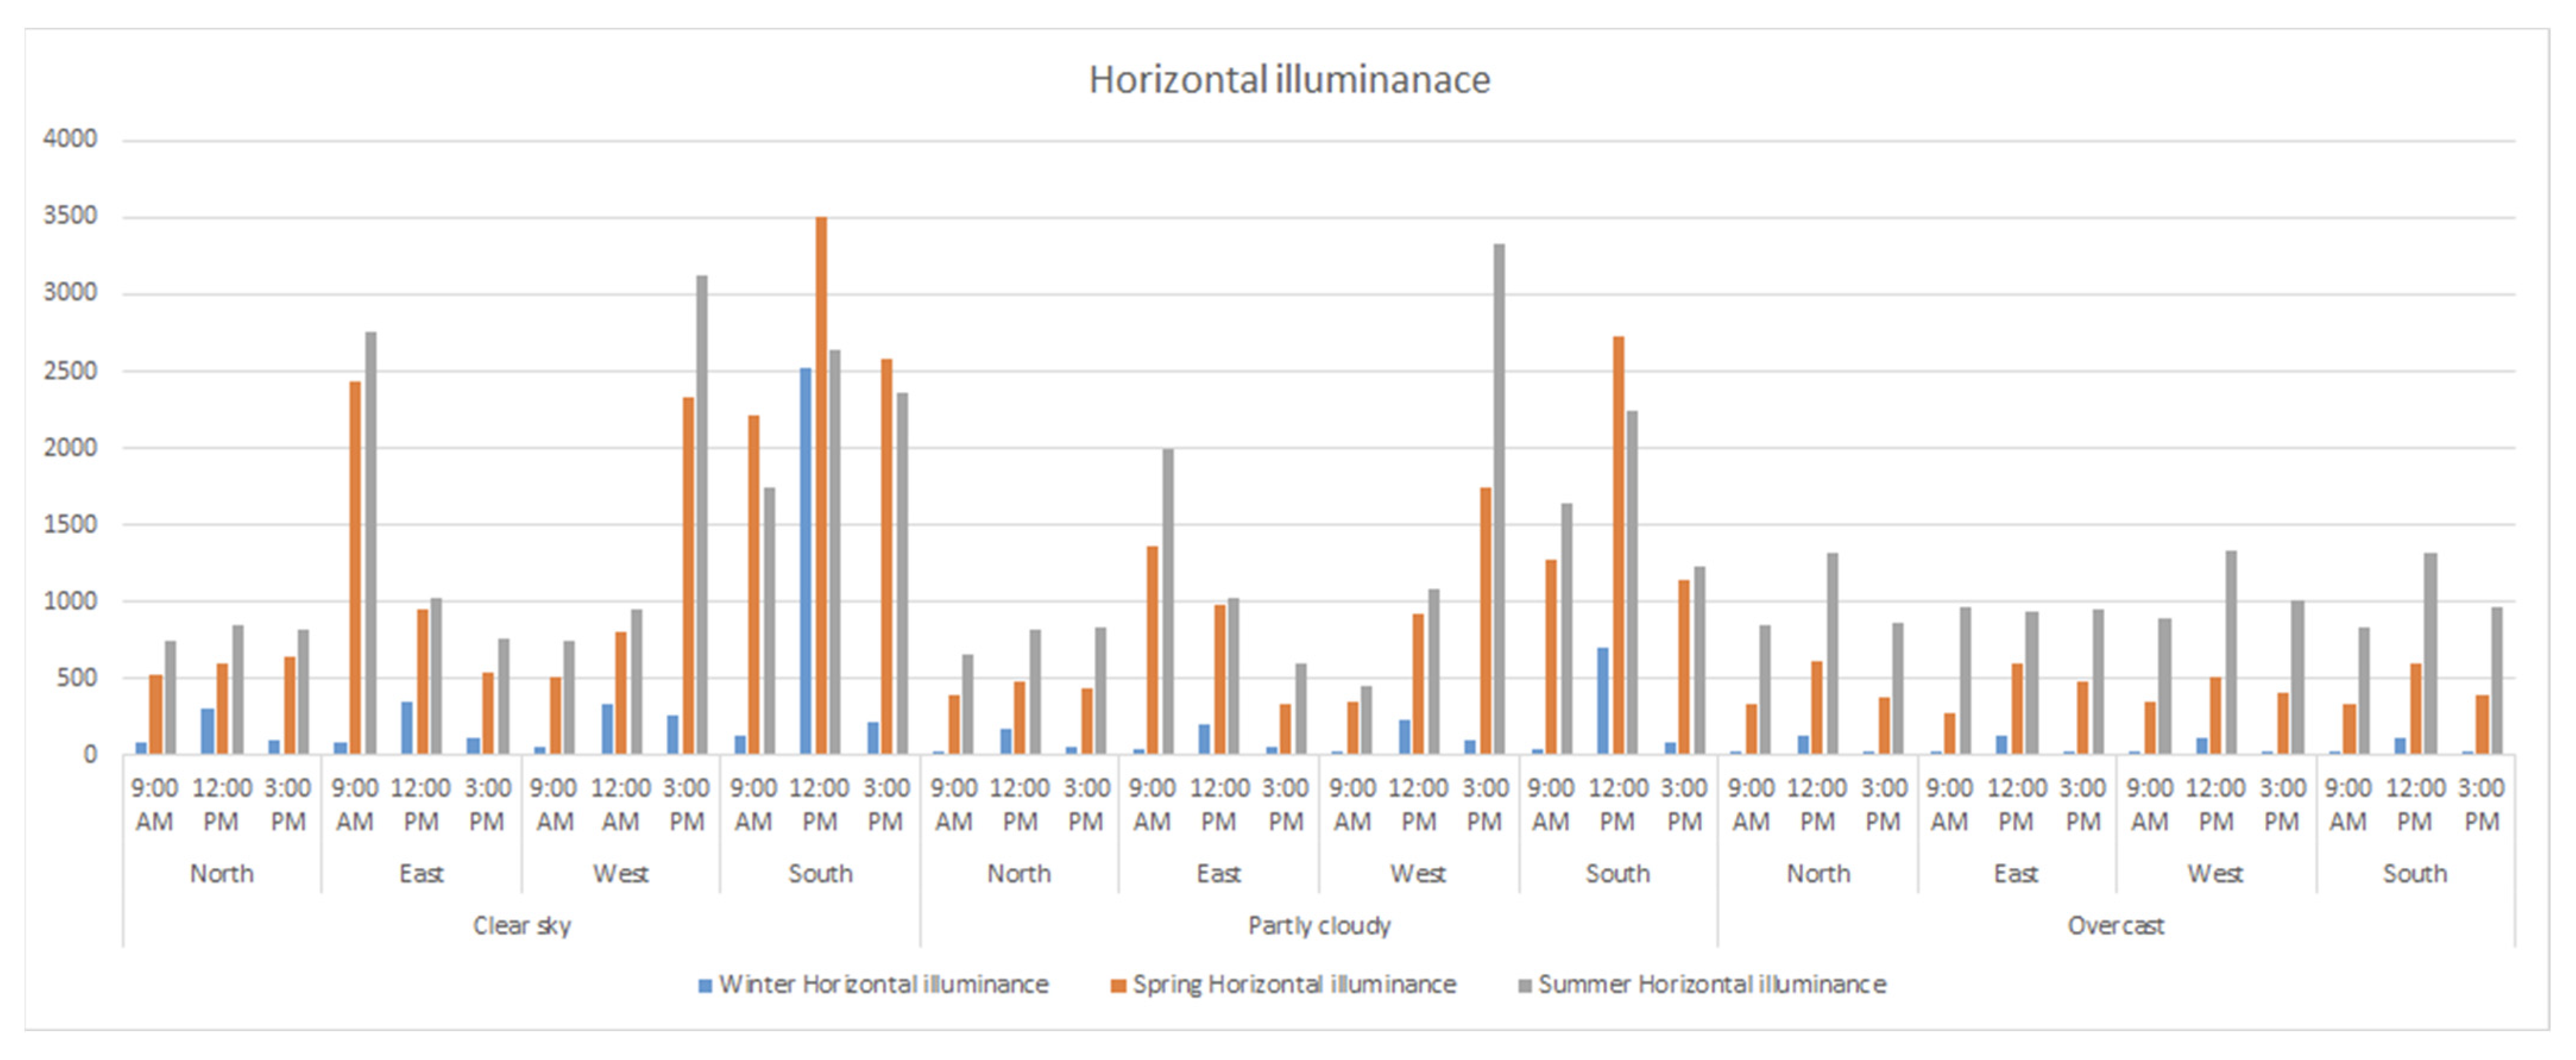Click the South label under Clear sky
The height and width of the screenshot is (1060, 2576).
[x=820, y=874]
